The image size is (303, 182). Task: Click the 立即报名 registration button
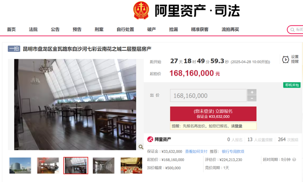[x=213, y=114]
